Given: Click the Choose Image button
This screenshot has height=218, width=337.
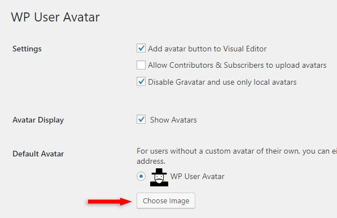Looking at the screenshot, I should tap(166, 201).
